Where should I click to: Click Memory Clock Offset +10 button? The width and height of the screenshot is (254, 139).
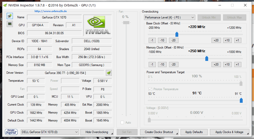coord(227,64)
